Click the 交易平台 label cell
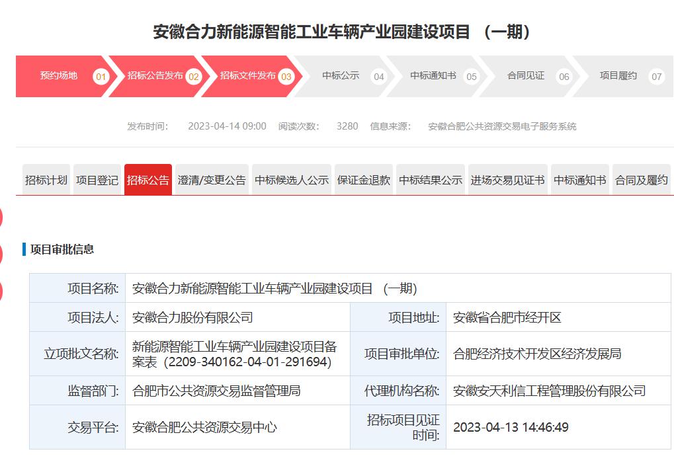Image resolution: width=674 pixels, height=472 pixels. (x=77, y=427)
